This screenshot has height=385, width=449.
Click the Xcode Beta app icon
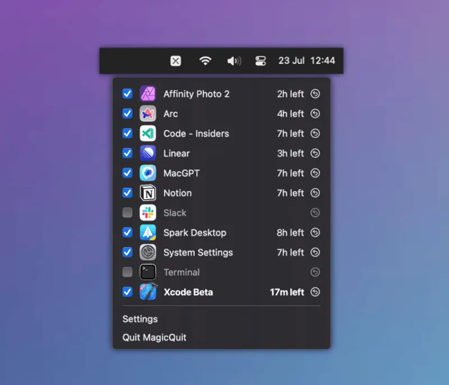[148, 292]
